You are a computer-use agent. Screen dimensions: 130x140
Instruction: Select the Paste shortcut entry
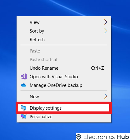64,60
